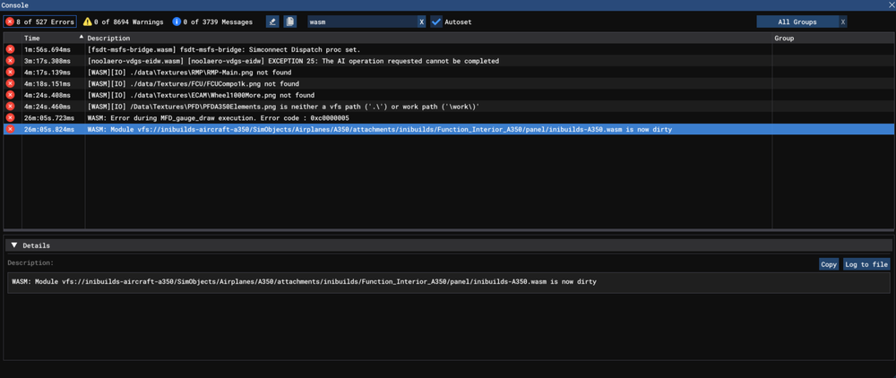Toggle the Warnings filter
The height and width of the screenshot is (378, 896).
coord(124,21)
